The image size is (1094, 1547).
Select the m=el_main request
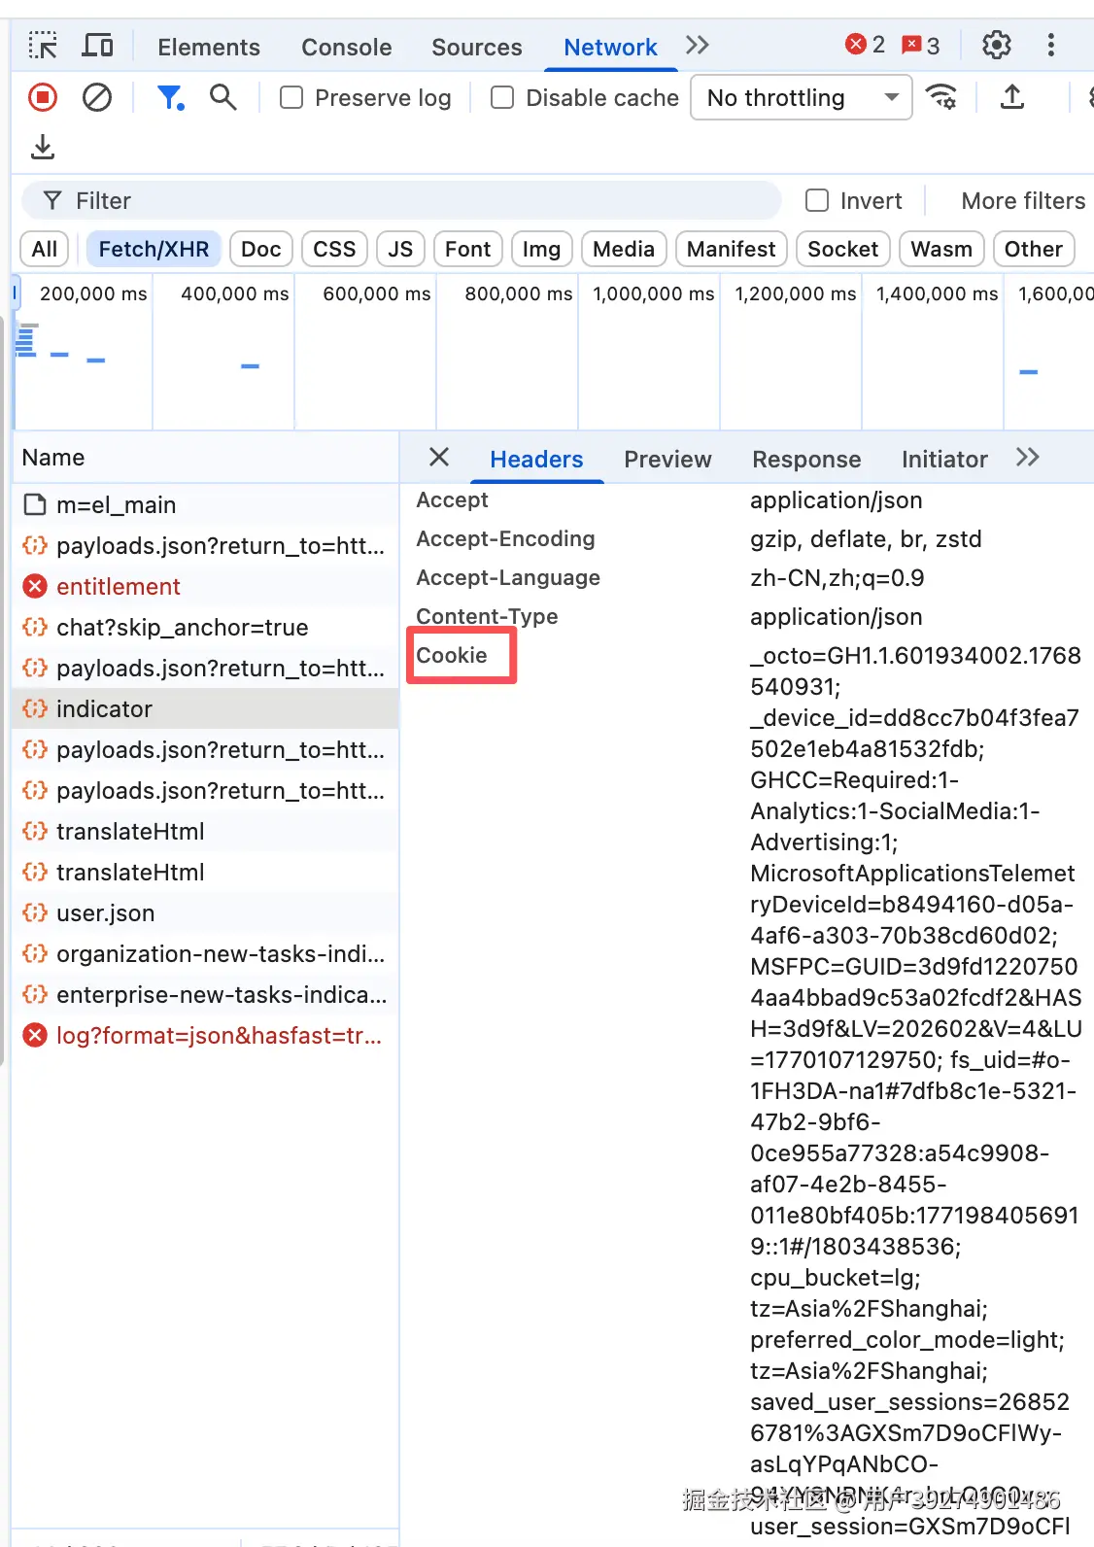pyautogui.click(x=206, y=505)
